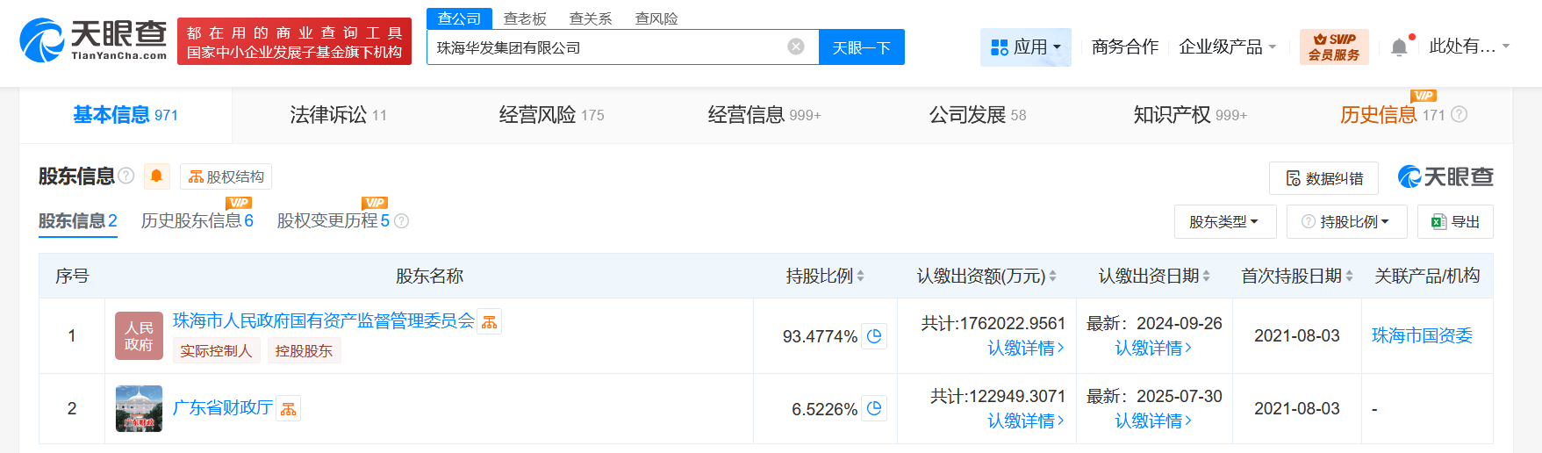The width and height of the screenshot is (1542, 453).
Task: Expand 认缴详情 under 共计:122949.3071
Action: [1025, 421]
